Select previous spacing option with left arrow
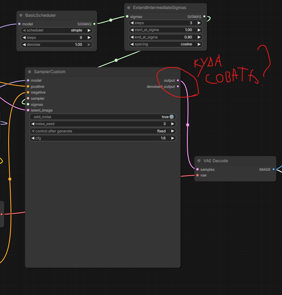The height and width of the screenshot is (295, 282). pos(132,44)
